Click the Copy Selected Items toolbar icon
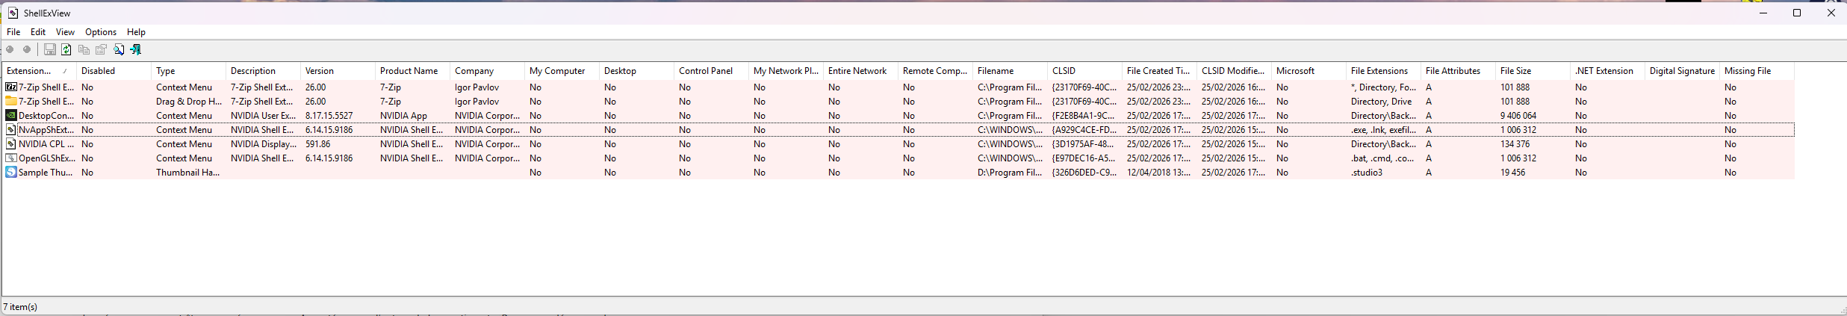The width and height of the screenshot is (1847, 316). tap(84, 49)
